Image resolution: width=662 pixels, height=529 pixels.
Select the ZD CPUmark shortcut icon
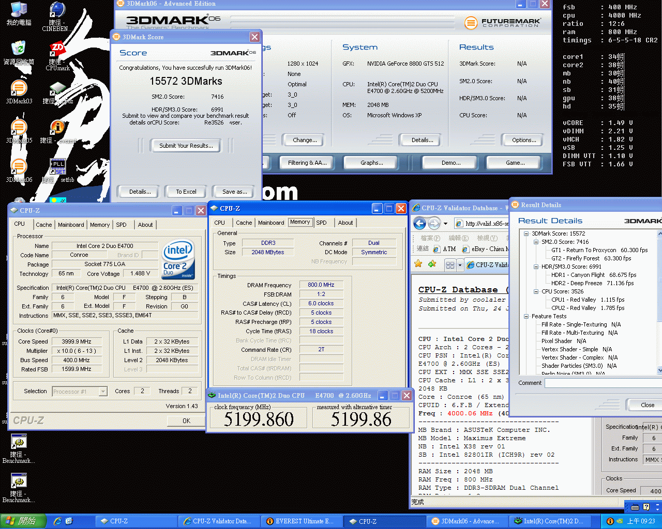click(57, 49)
